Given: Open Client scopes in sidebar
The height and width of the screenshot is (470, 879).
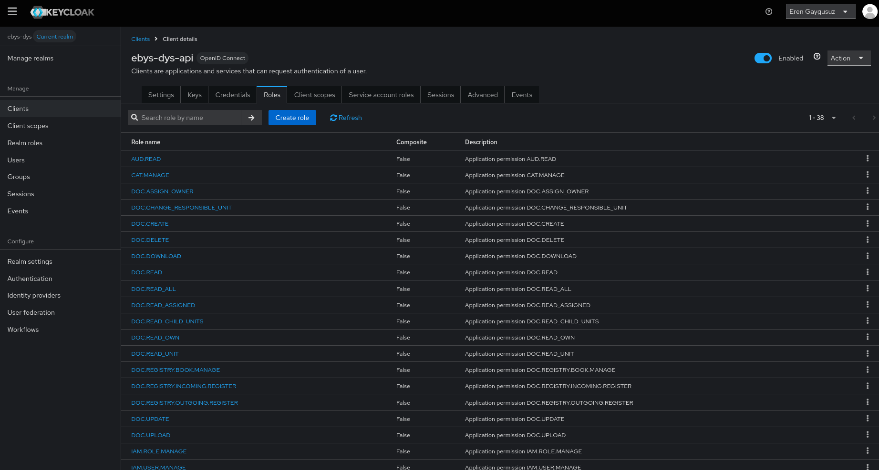Looking at the screenshot, I should click(60, 126).
